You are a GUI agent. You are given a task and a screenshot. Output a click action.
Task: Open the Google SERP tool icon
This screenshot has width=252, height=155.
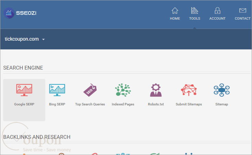(x=24, y=90)
